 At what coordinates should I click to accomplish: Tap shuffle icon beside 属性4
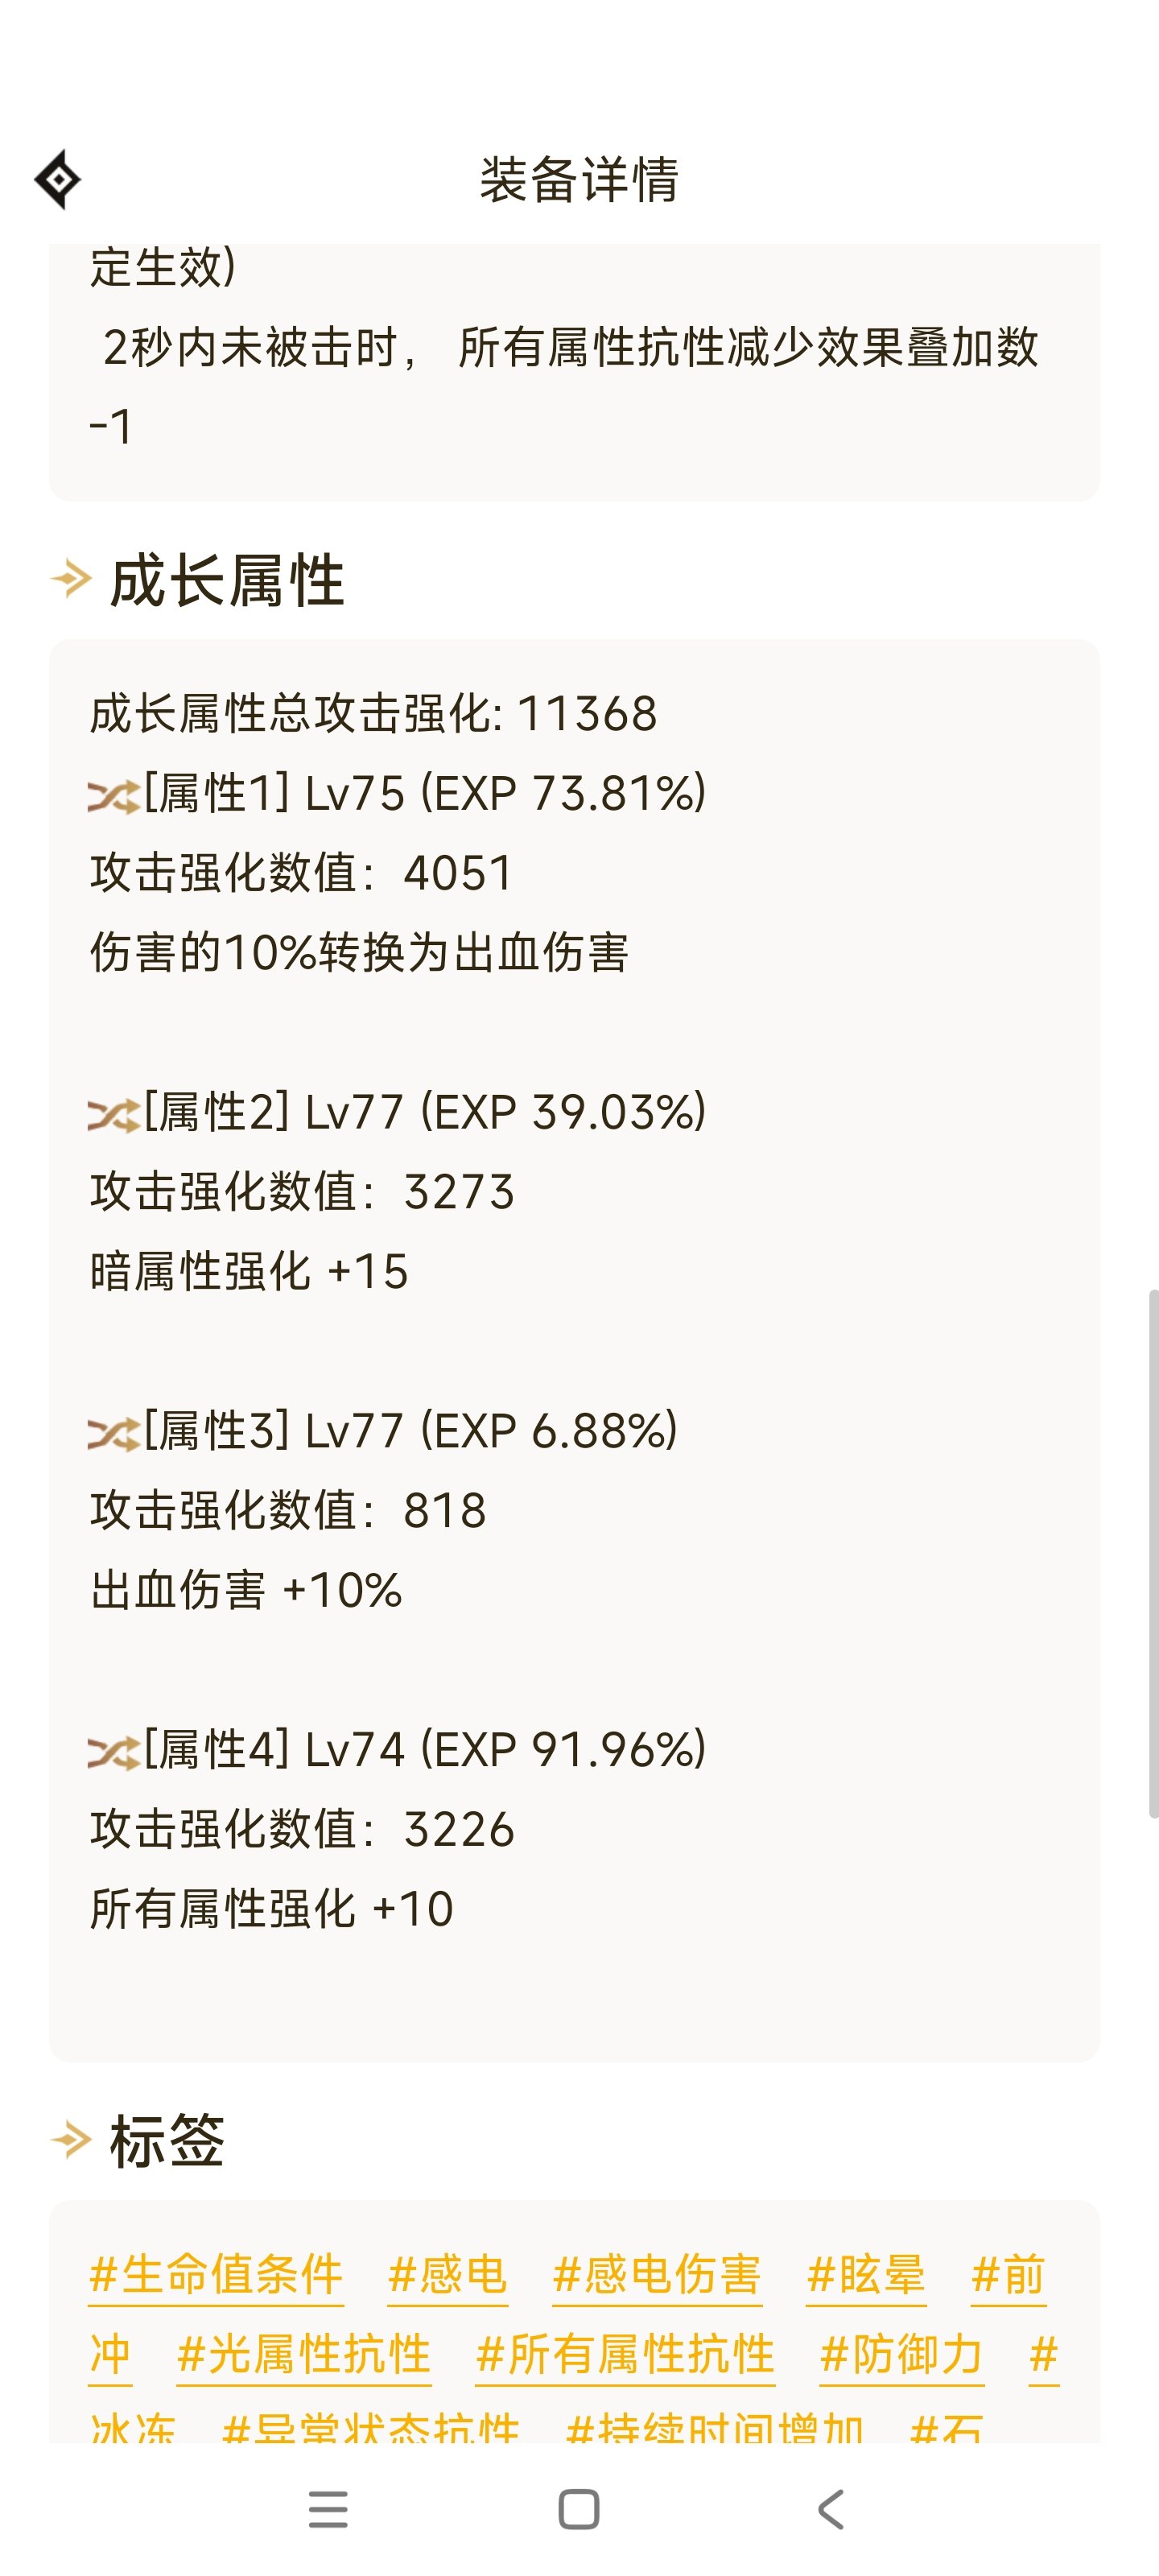click(x=113, y=1752)
